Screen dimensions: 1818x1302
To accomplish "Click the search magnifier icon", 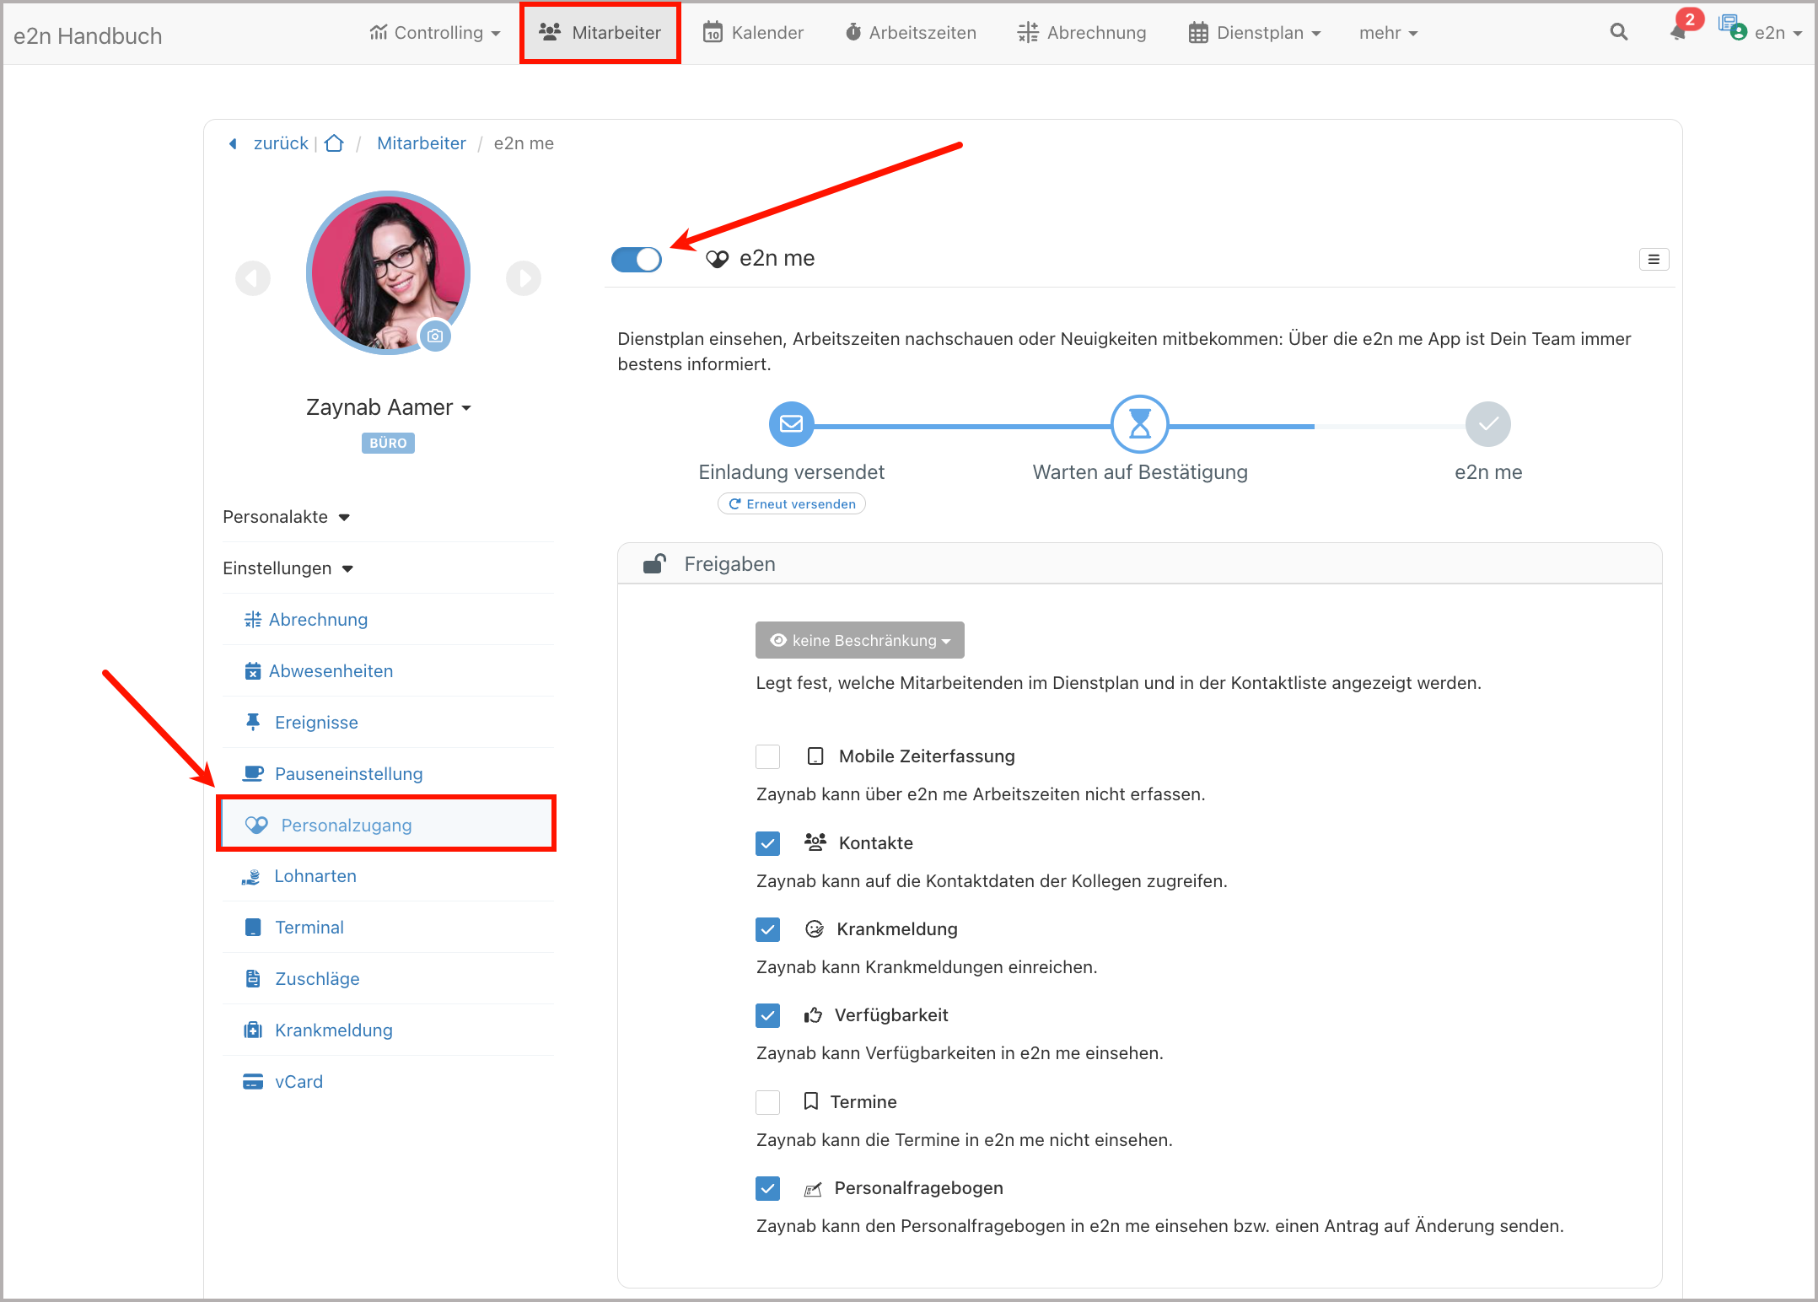I will [x=1618, y=32].
